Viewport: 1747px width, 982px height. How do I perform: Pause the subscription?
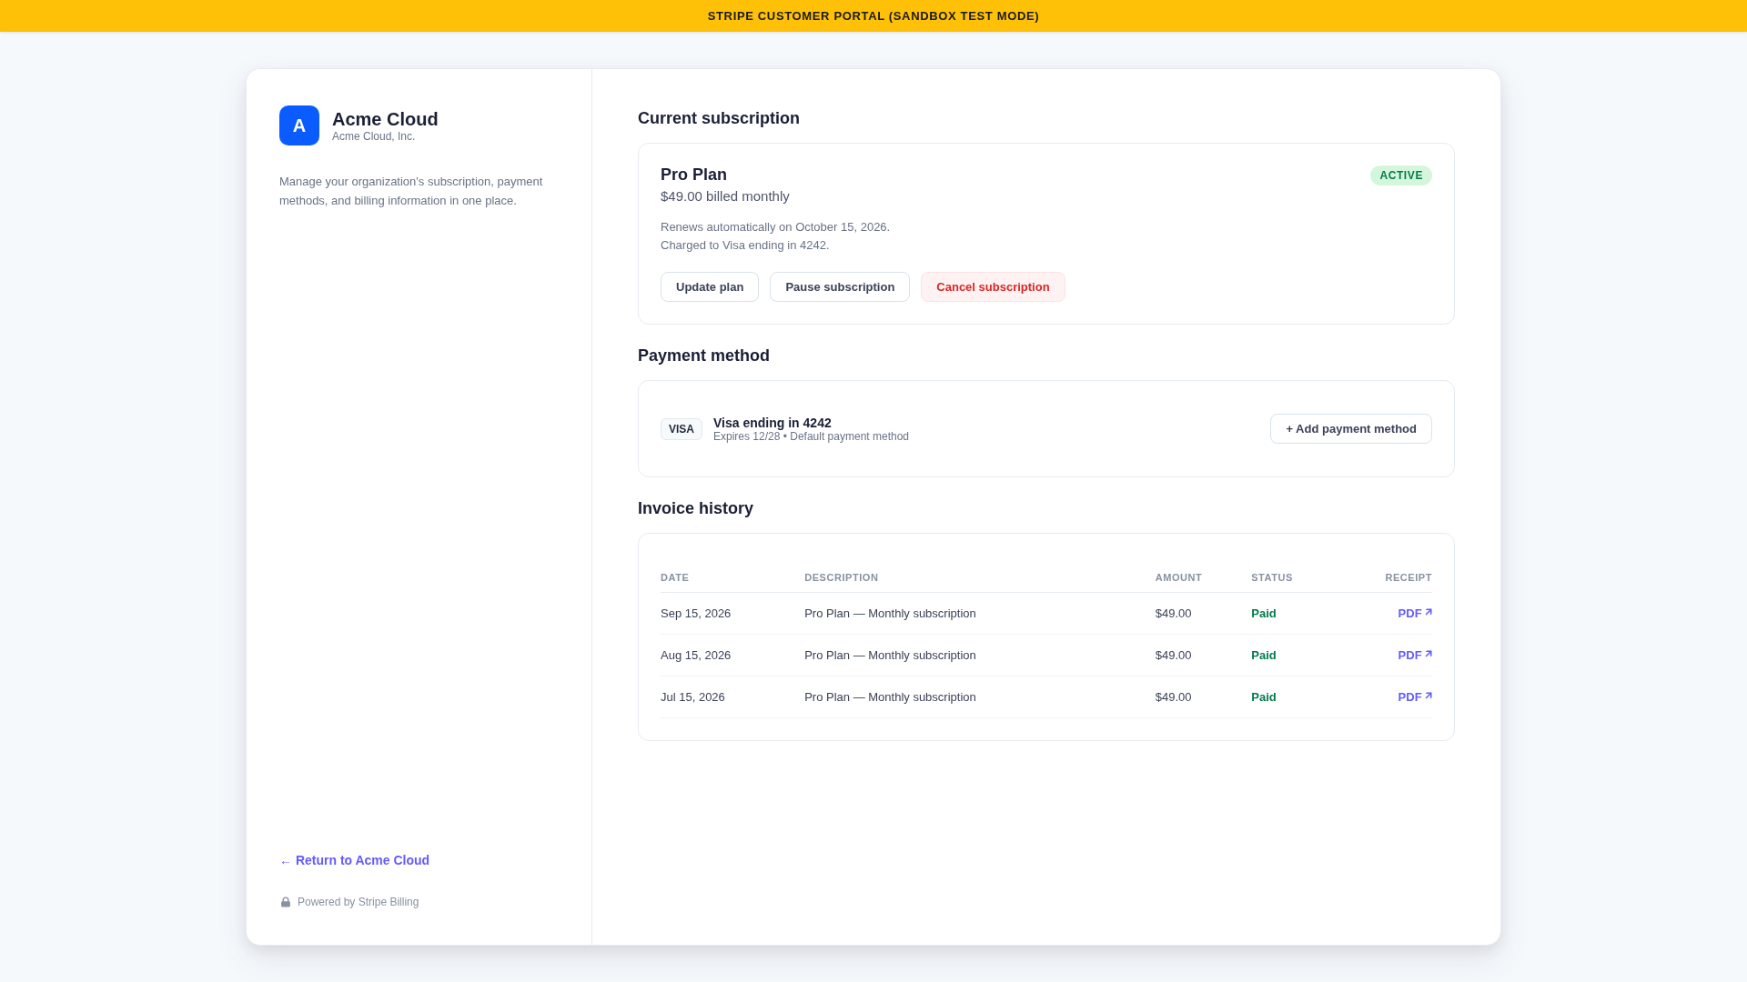[840, 287]
